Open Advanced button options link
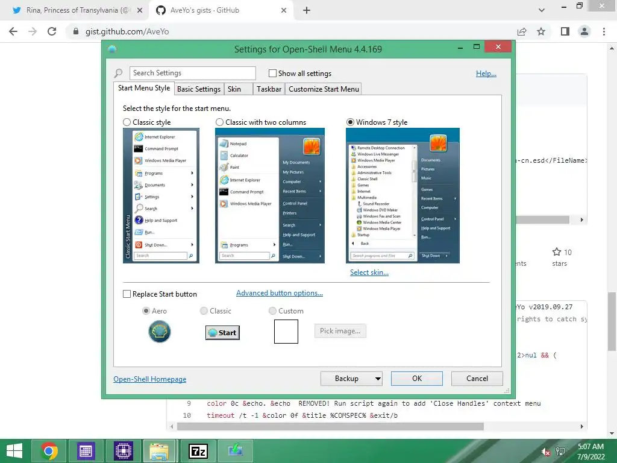 click(x=280, y=293)
